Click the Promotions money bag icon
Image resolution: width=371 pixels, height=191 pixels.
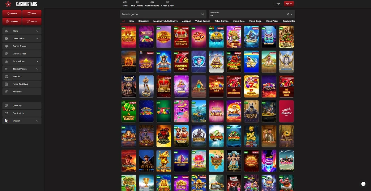tap(6, 61)
